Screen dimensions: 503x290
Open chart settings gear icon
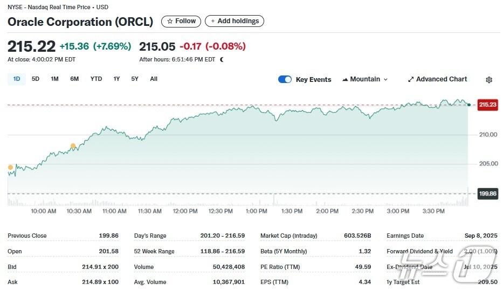point(488,80)
